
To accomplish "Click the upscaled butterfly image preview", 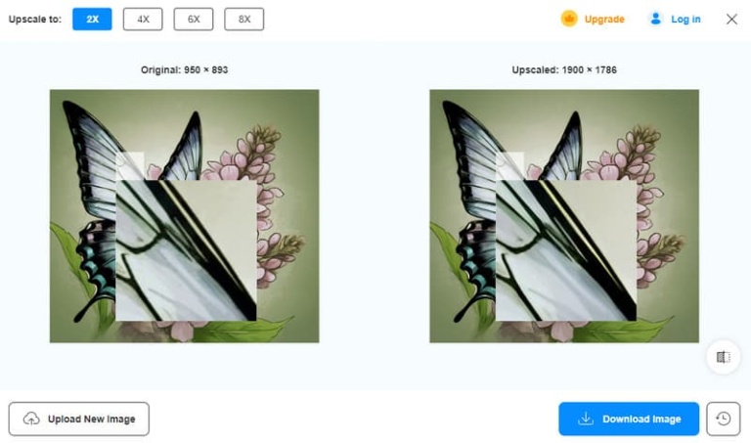I will click(x=564, y=216).
